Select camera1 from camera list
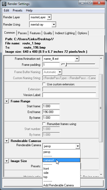This screenshot has height=190, width=107. pyautogui.click(x=61, y=160)
